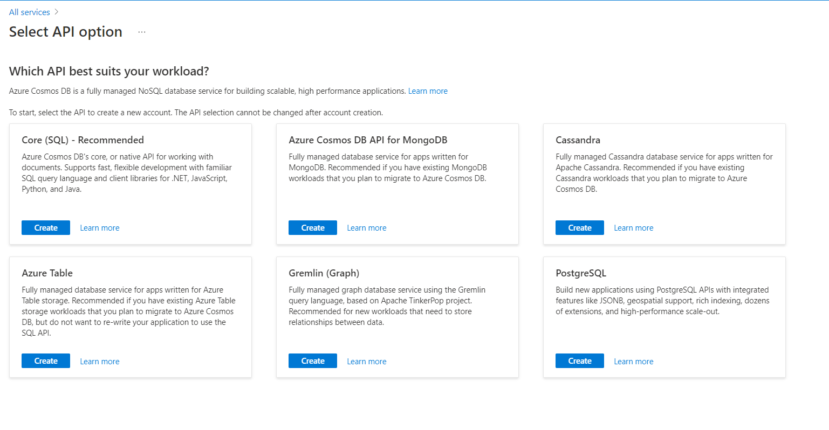Open Learn more link in the Azure Cosmos DB intro sentence

coord(428,91)
